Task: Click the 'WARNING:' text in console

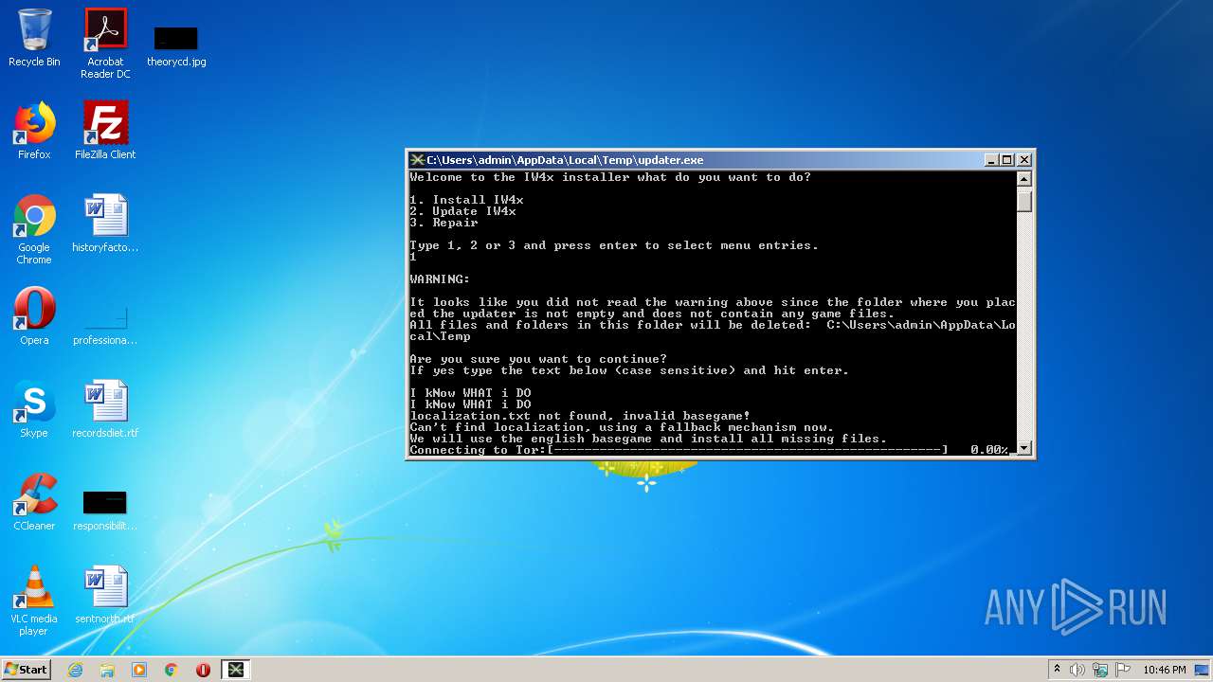Action: (440, 279)
